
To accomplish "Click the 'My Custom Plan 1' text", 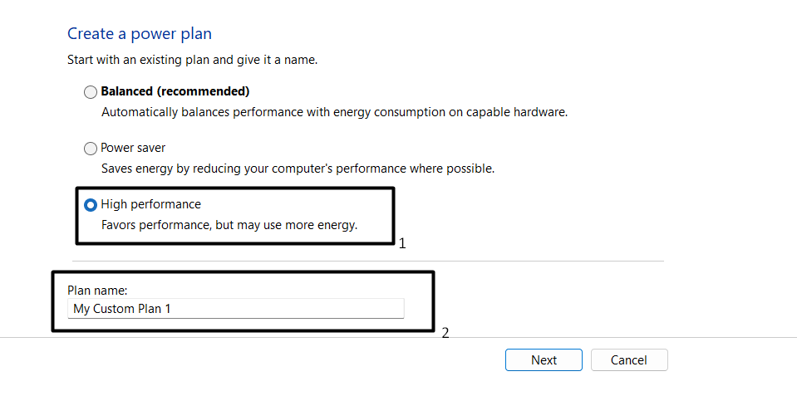I will [x=122, y=309].
